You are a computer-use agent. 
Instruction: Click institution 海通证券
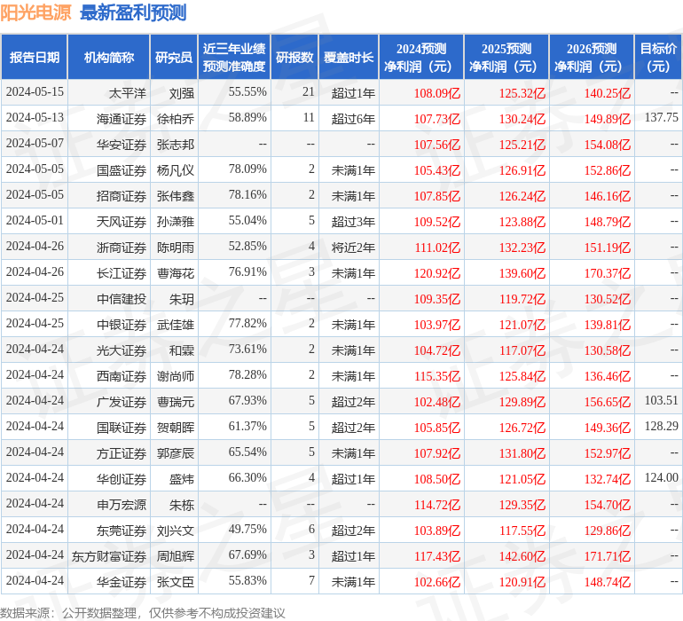coord(122,119)
